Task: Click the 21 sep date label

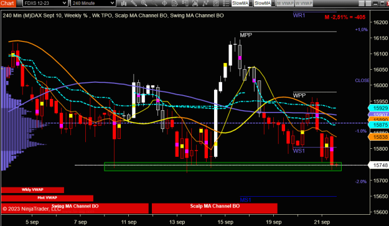Action: tap(322, 222)
